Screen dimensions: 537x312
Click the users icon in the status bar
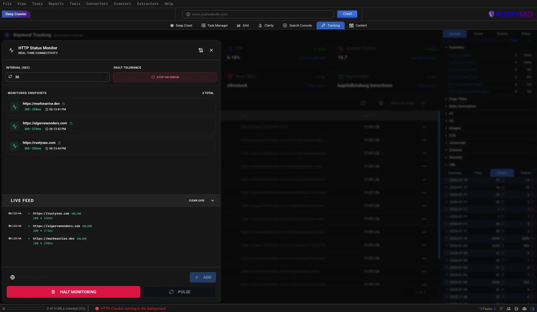509,308
